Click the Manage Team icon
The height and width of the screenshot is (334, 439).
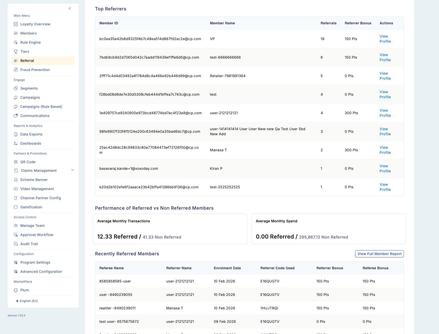pyautogui.click(x=16, y=226)
